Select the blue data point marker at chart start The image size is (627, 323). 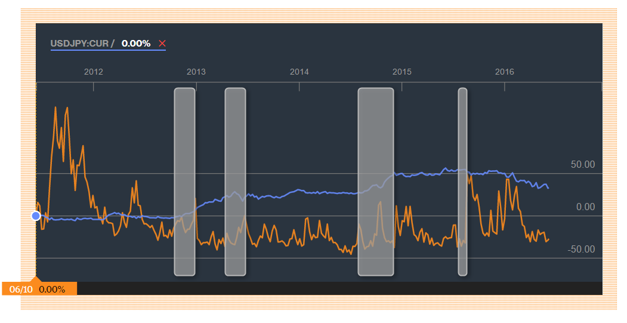click(x=36, y=216)
